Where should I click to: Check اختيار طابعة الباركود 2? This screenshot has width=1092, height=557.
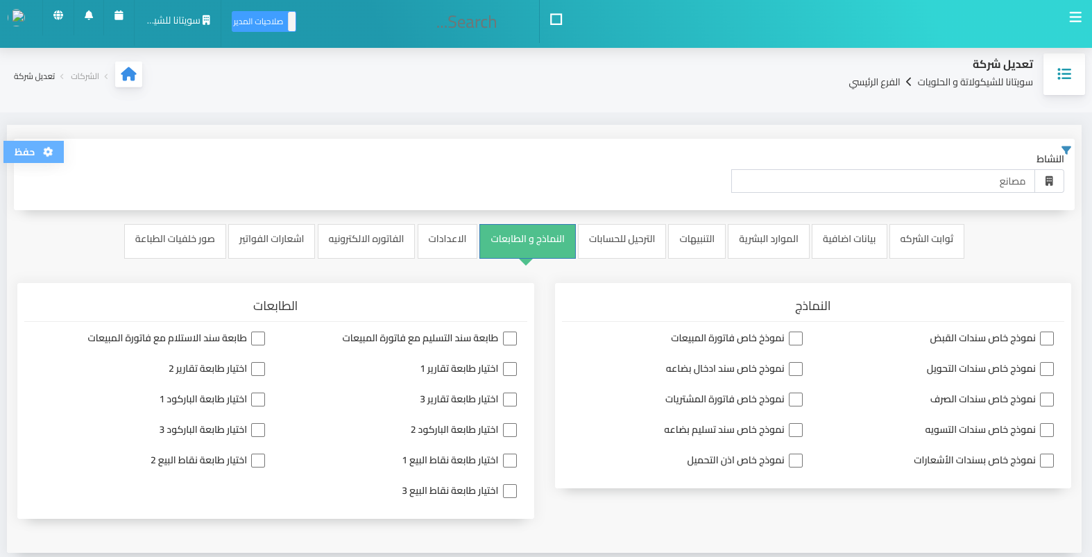pyautogui.click(x=510, y=430)
